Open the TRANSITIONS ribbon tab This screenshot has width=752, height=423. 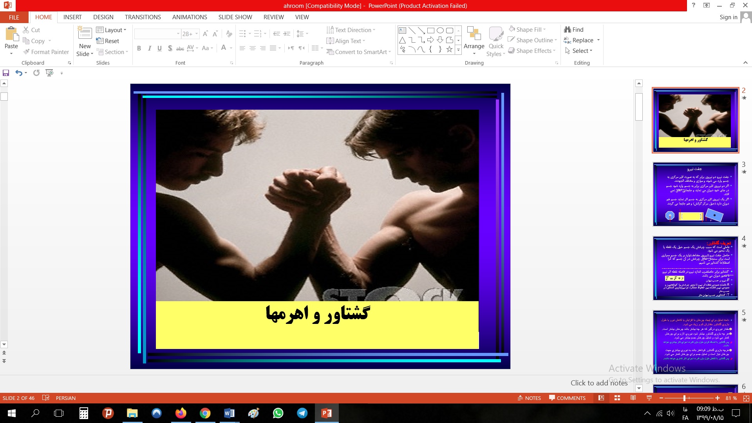pyautogui.click(x=143, y=17)
